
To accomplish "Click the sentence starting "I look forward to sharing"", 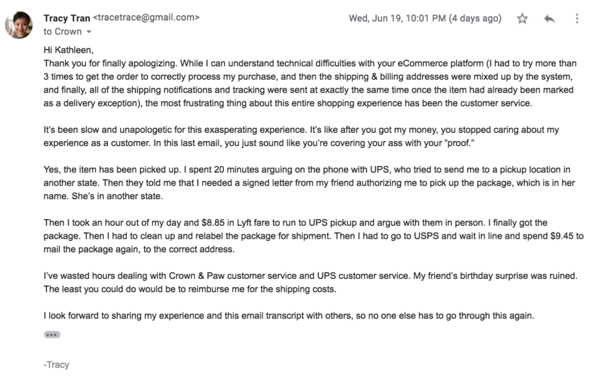I will [289, 316].
